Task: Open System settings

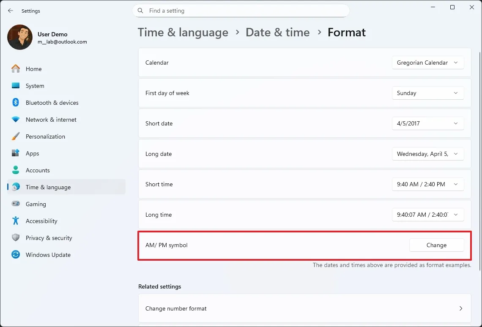Action: [35, 85]
